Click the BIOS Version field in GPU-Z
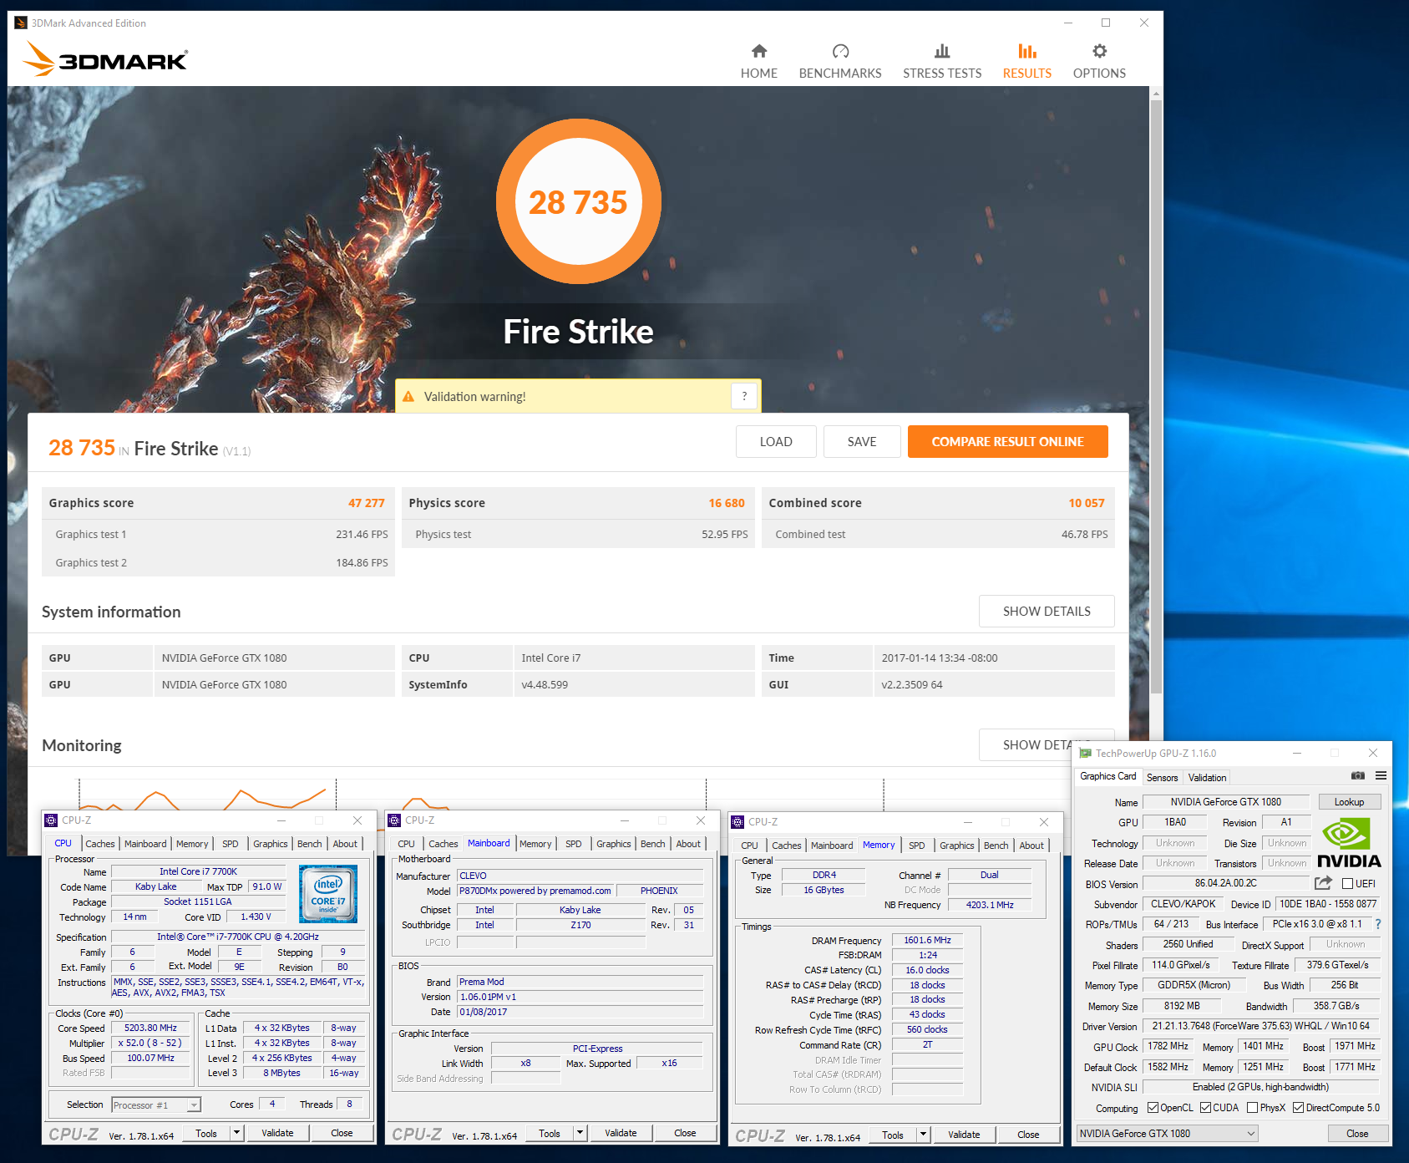Viewport: 1409px width, 1163px height. 1225,883
